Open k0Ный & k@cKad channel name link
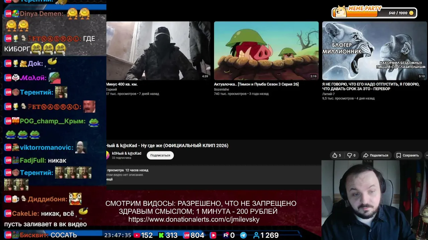The image size is (428, 240). [126, 153]
